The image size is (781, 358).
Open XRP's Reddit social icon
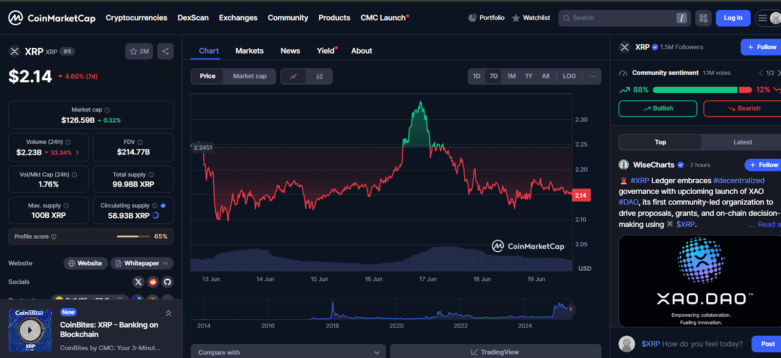(x=153, y=282)
